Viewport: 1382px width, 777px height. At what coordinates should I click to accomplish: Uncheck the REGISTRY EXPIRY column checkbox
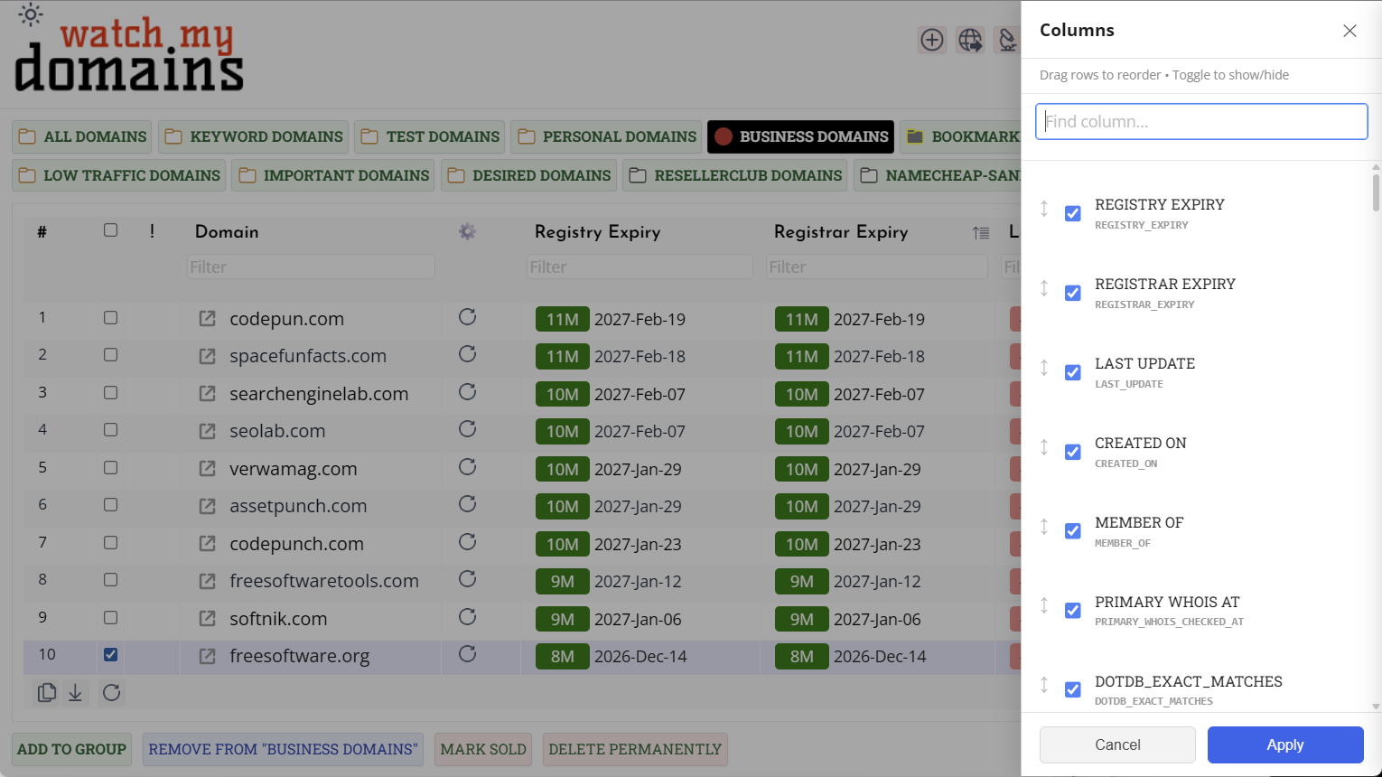pyautogui.click(x=1072, y=213)
